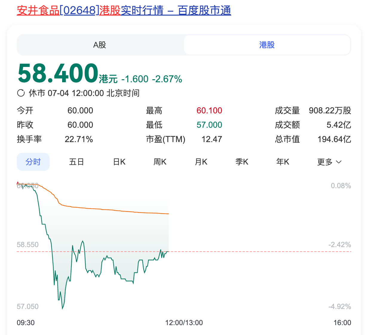The height and width of the screenshot is (335, 365).
Task: Click the 最低 value 57.000
Action: (209, 125)
